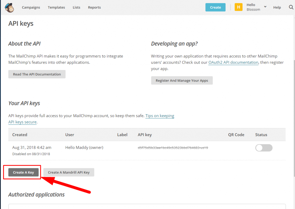Click the Create A Key button
Viewport: 295px width, 209px height.
(x=24, y=172)
